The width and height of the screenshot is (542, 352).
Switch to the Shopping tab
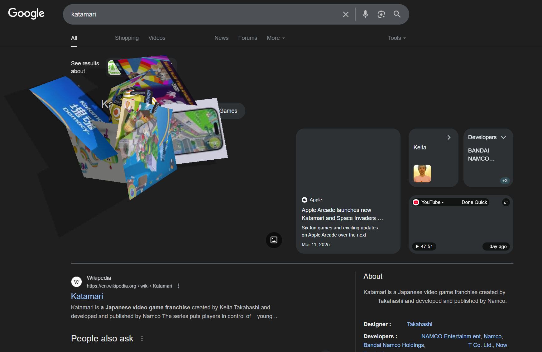(127, 38)
